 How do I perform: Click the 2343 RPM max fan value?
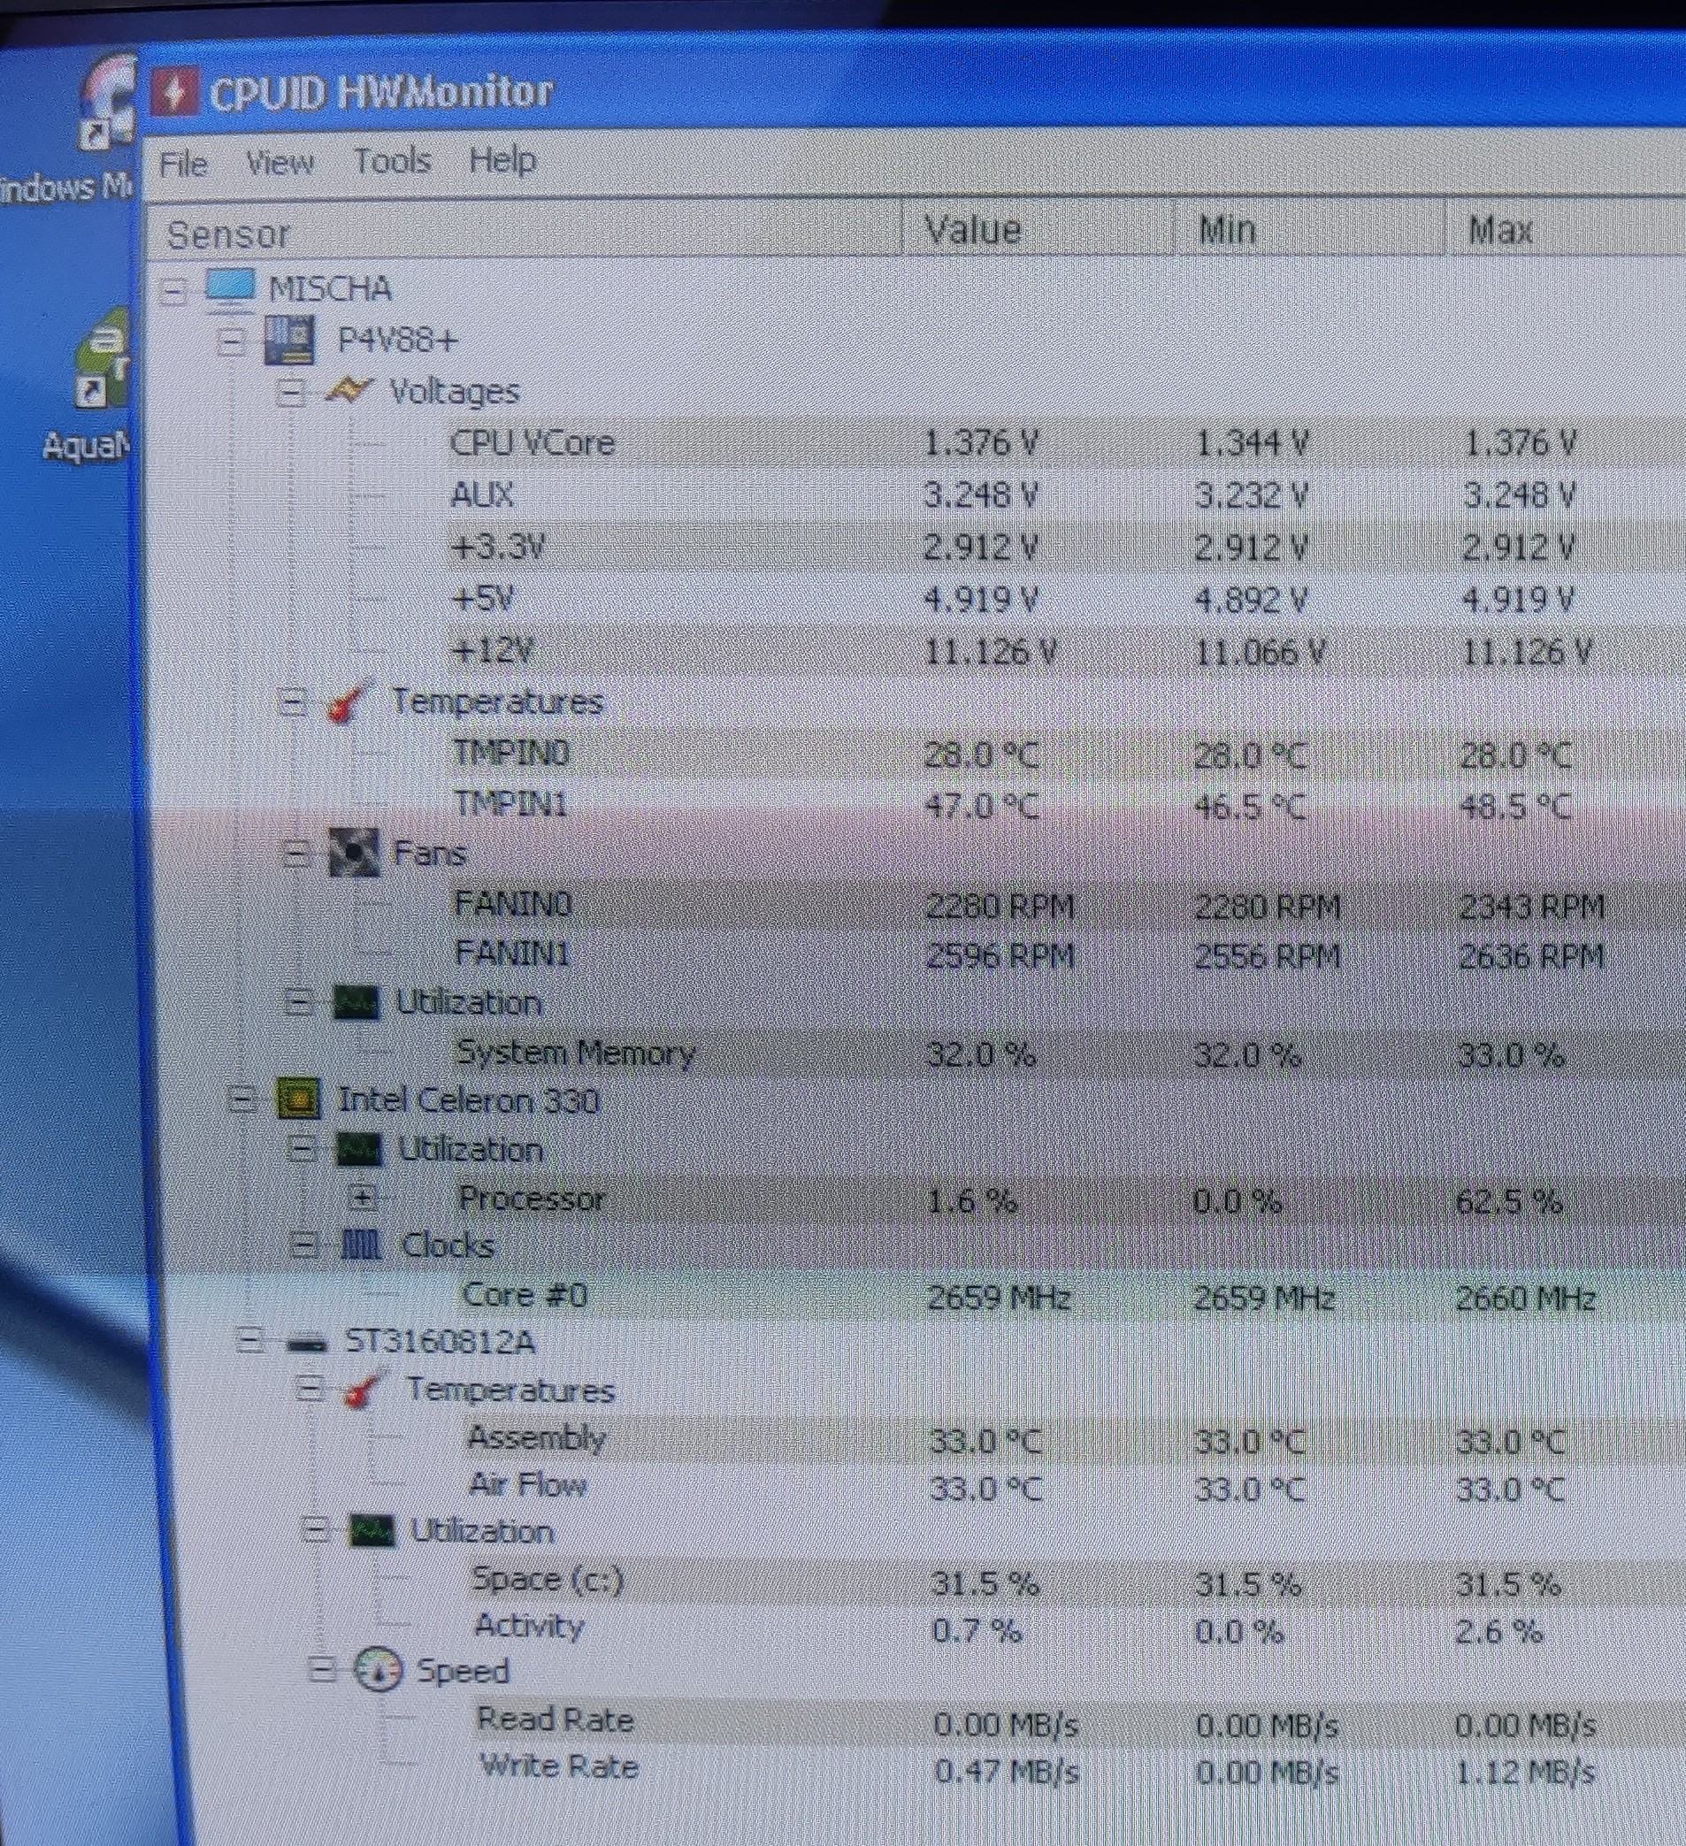coord(1531,908)
